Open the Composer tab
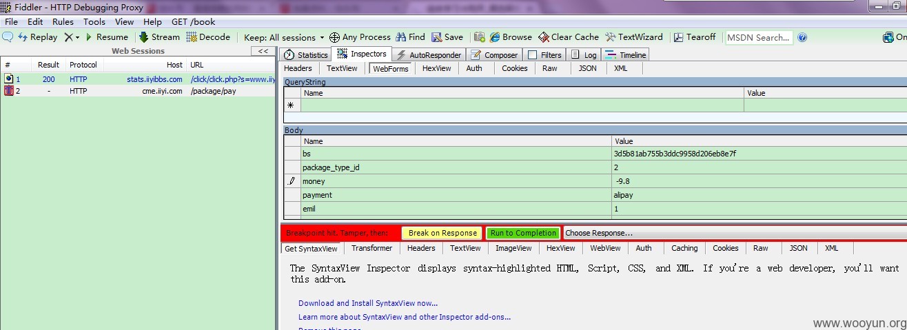The height and width of the screenshot is (330, 907). tap(494, 55)
